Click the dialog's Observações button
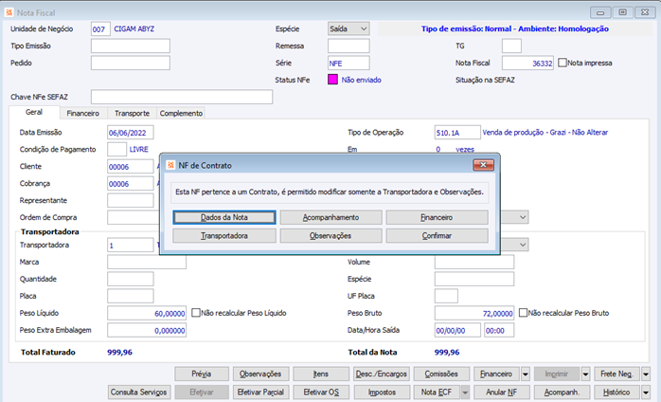Viewport: 661px width, 402px height. pyautogui.click(x=330, y=236)
